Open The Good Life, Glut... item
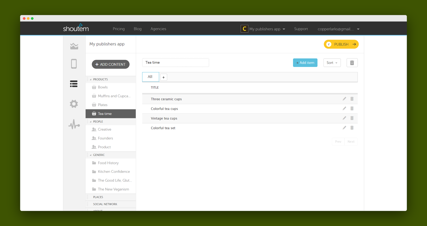The width and height of the screenshot is (427, 226). [111, 180]
